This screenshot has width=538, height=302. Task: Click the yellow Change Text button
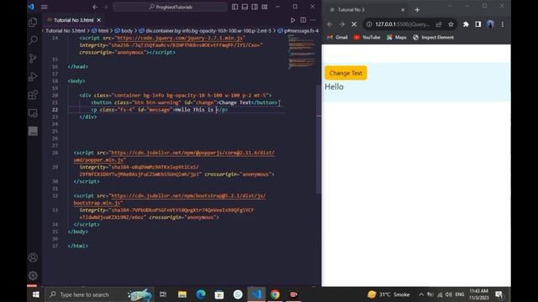pos(345,73)
